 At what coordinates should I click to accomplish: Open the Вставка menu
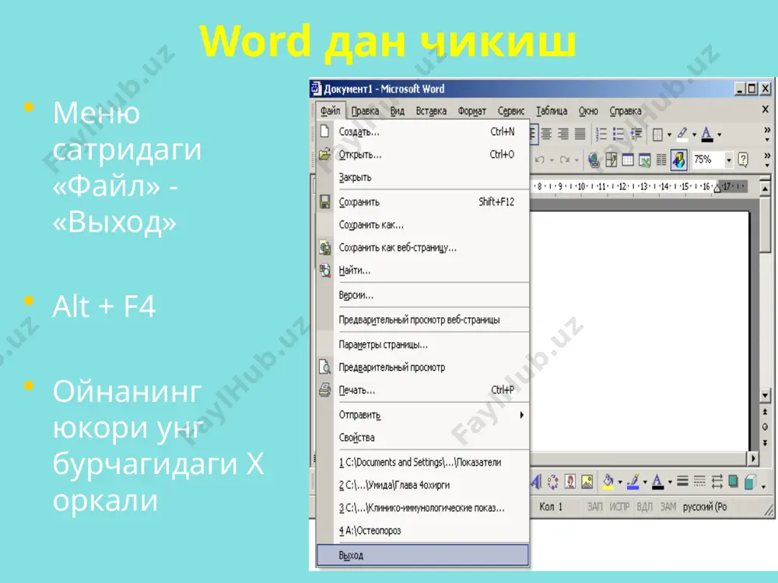431,111
